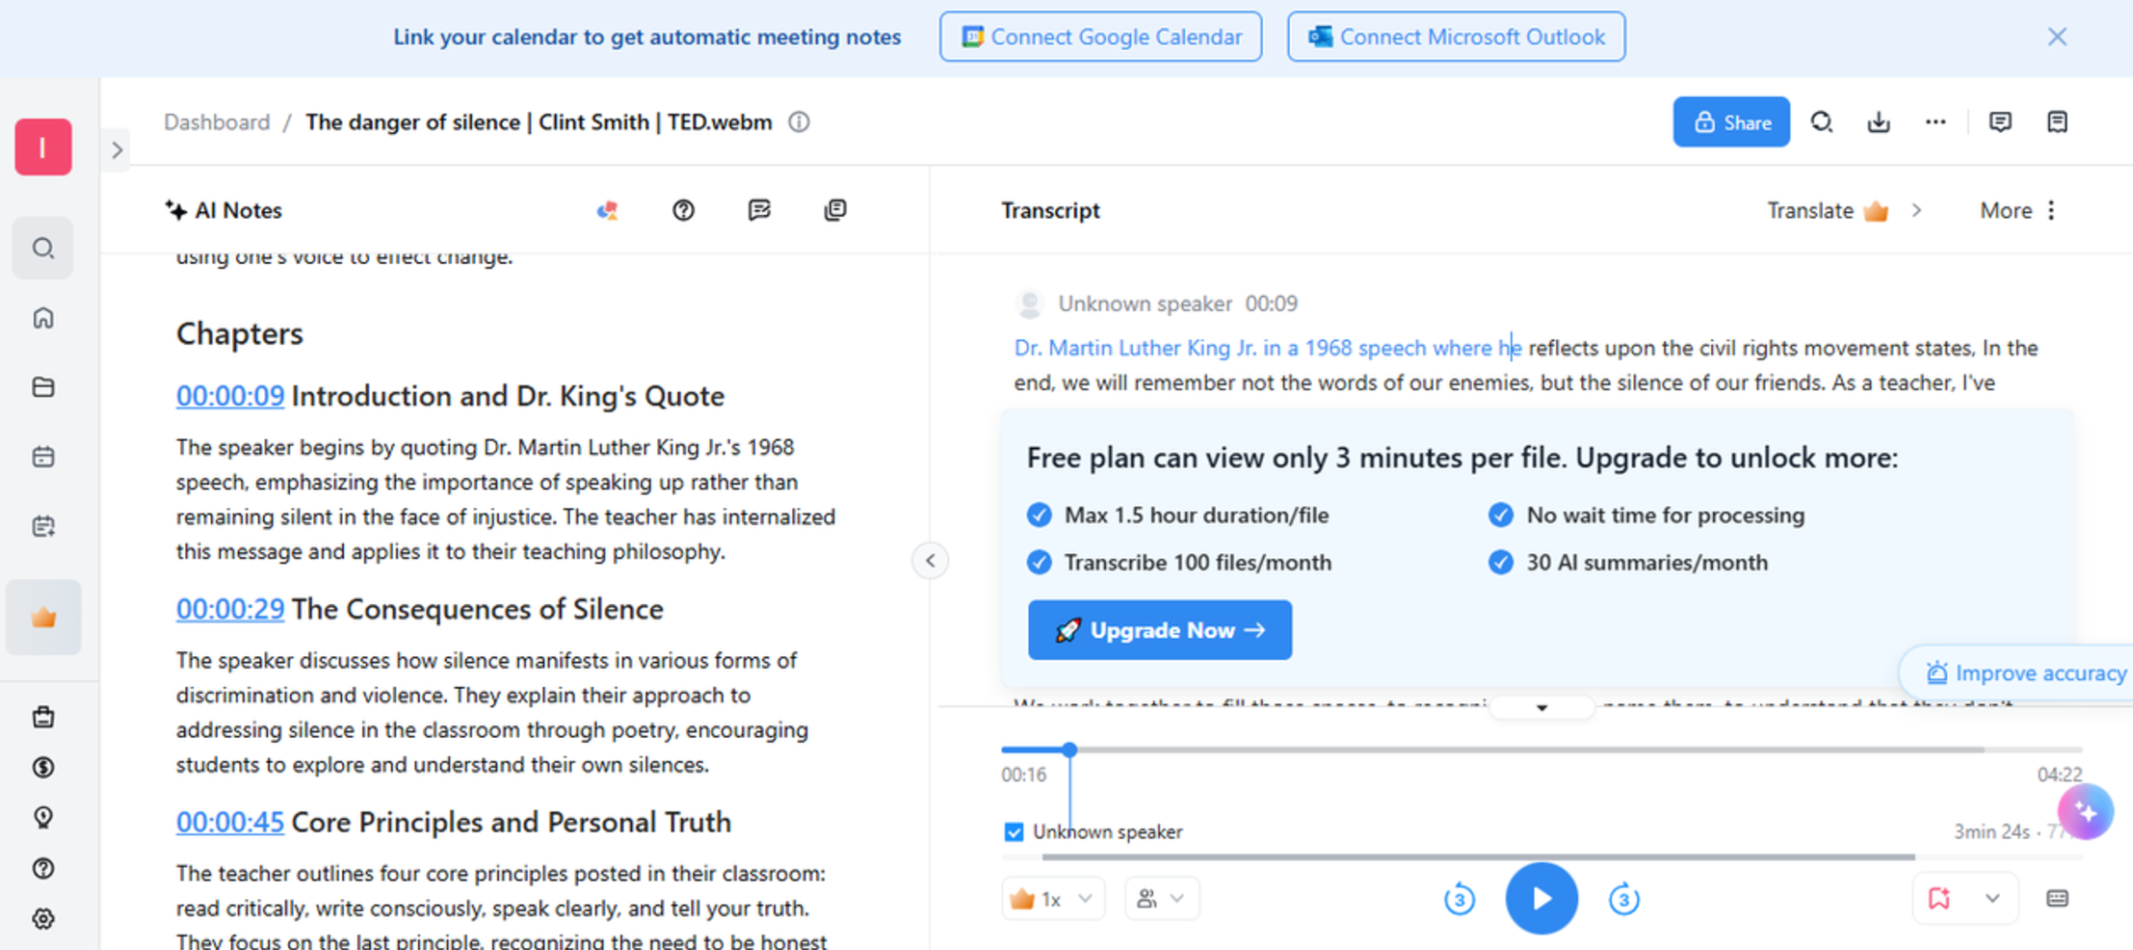Toggle the subtitles icon in the player bar
This screenshot has height=950, width=2133.
[2056, 898]
